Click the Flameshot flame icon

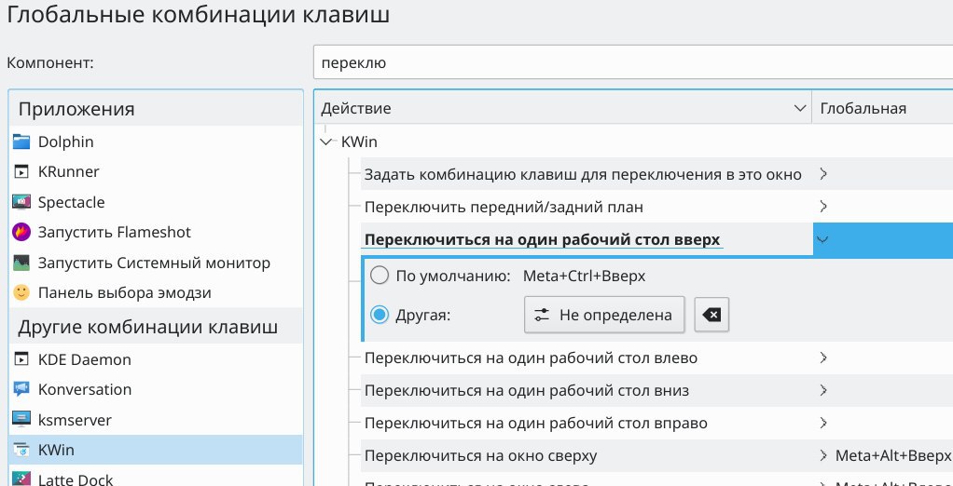pos(21,233)
